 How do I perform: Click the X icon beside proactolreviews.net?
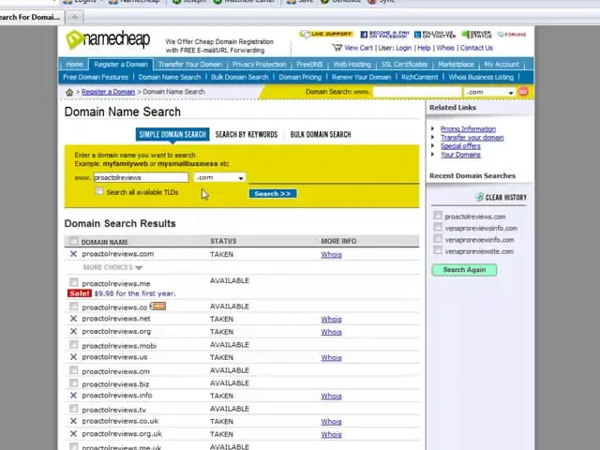(x=73, y=319)
